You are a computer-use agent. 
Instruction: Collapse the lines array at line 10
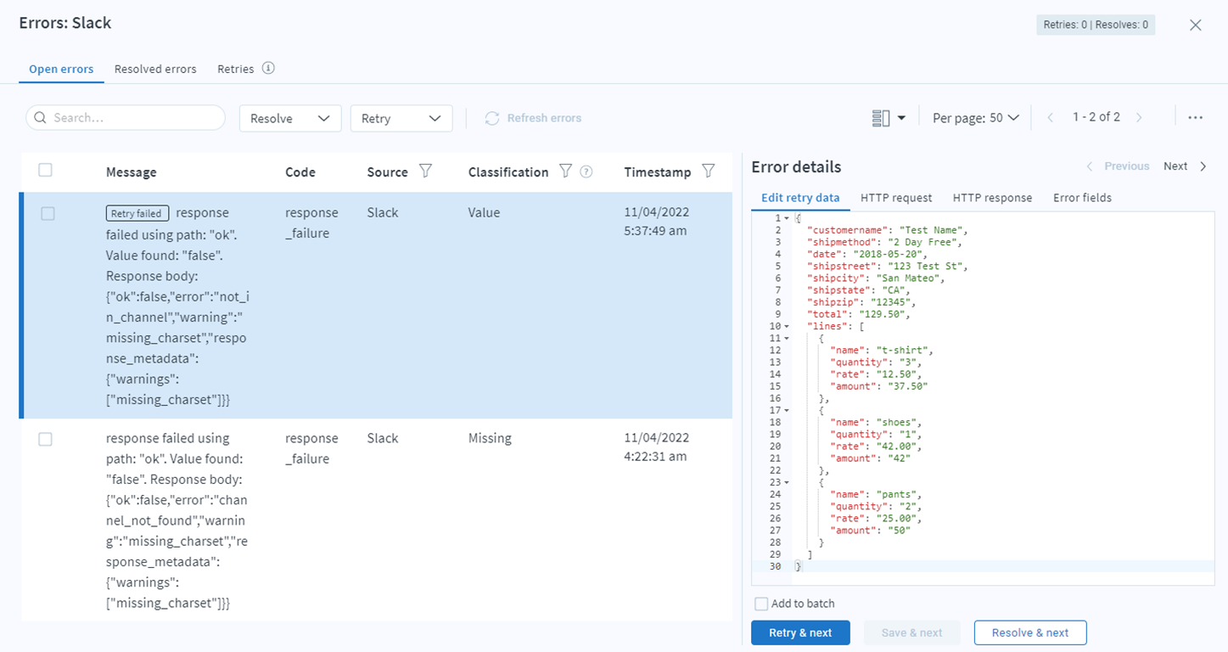point(787,326)
